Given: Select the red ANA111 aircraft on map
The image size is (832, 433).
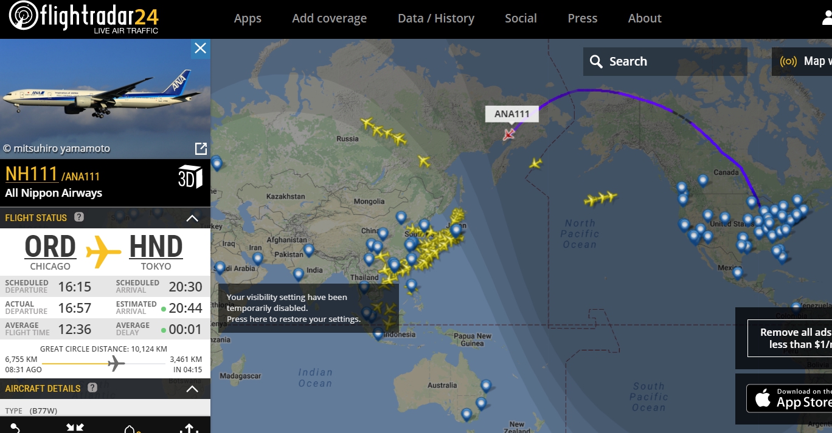Looking at the screenshot, I should click(508, 134).
